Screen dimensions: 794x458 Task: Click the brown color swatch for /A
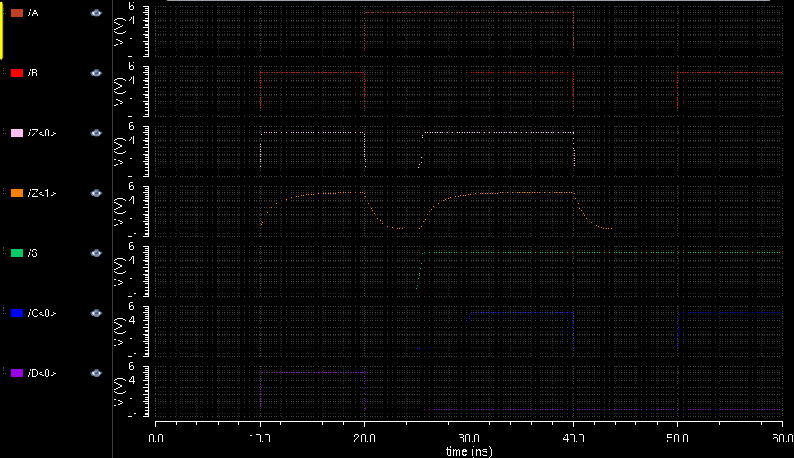coord(16,13)
